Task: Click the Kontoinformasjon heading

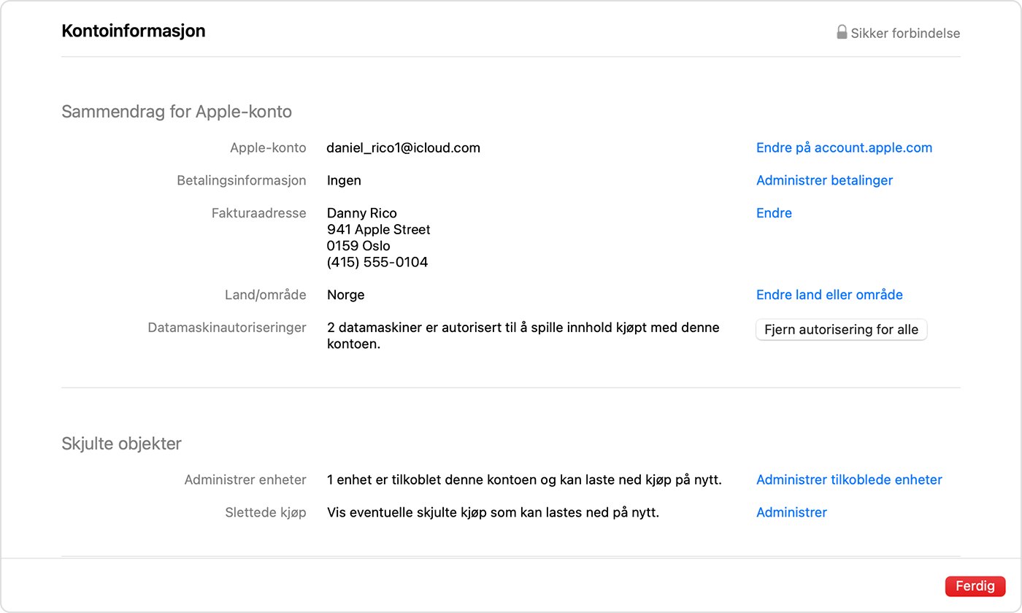Action: [x=134, y=31]
